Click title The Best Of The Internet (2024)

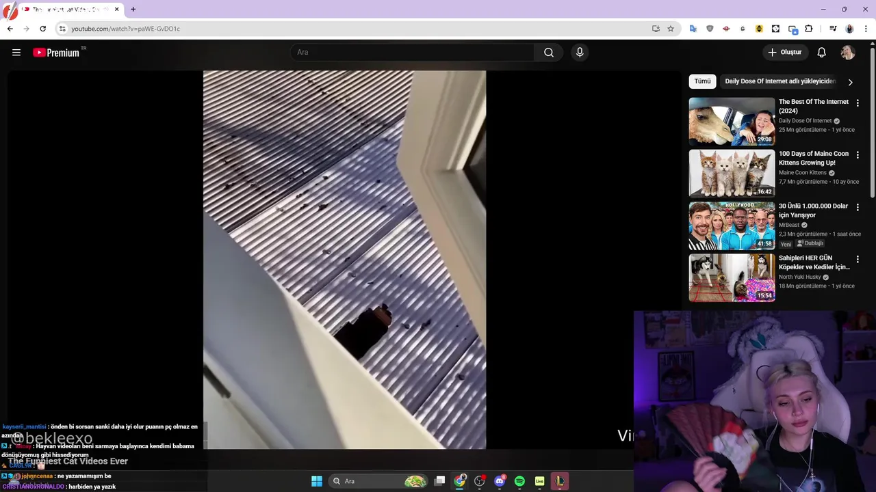(x=813, y=106)
